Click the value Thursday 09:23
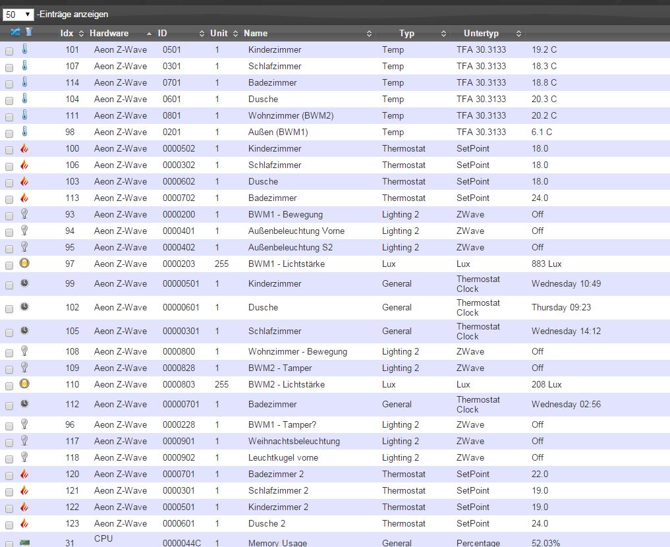This screenshot has width=670, height=547. coord(561,307)
